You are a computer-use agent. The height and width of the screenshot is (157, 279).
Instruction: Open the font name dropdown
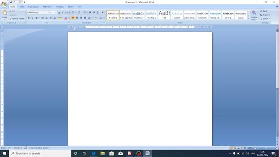[48, 13]
